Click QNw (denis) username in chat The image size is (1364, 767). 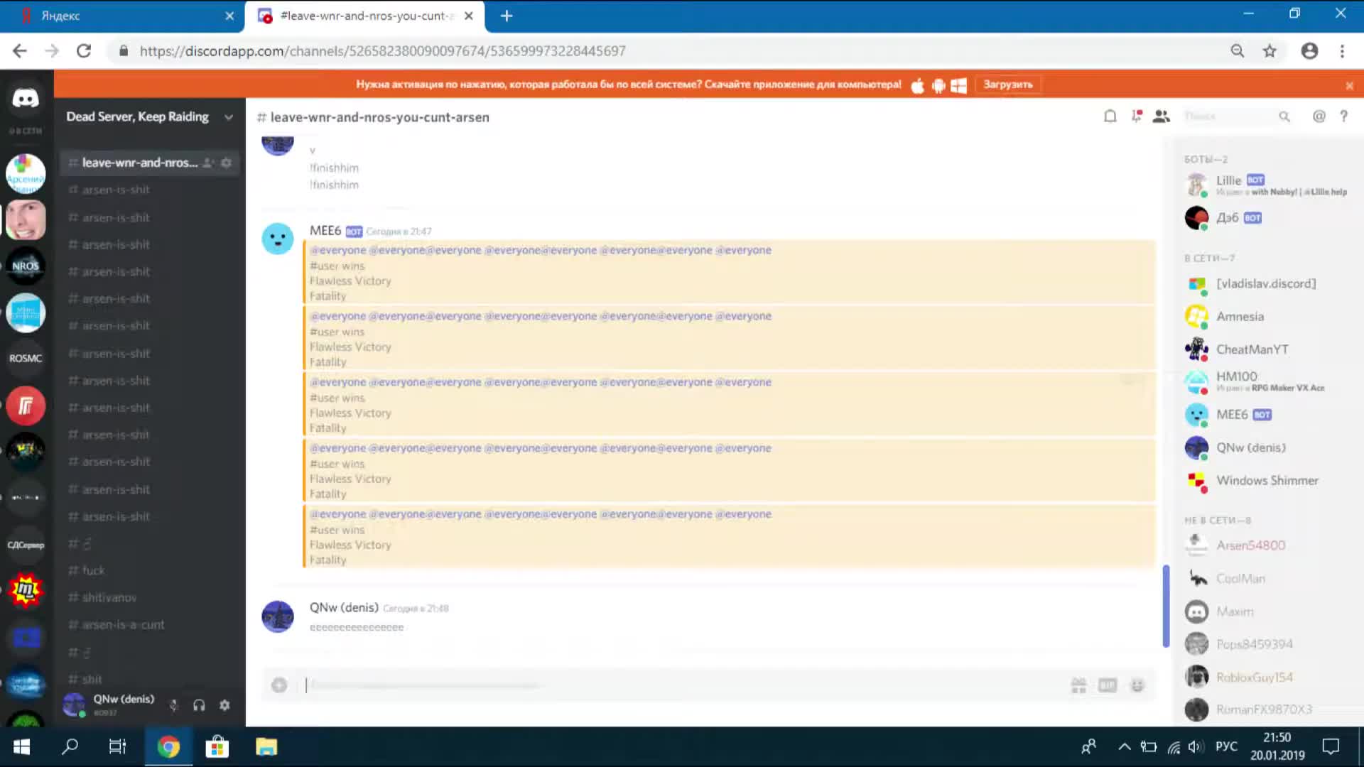(x=344, y=607)
